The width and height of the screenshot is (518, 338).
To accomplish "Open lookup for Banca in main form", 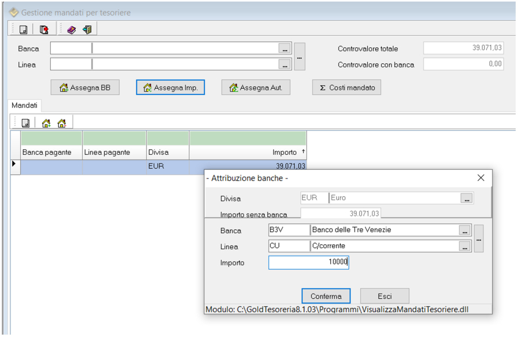I will pos(284,49).
